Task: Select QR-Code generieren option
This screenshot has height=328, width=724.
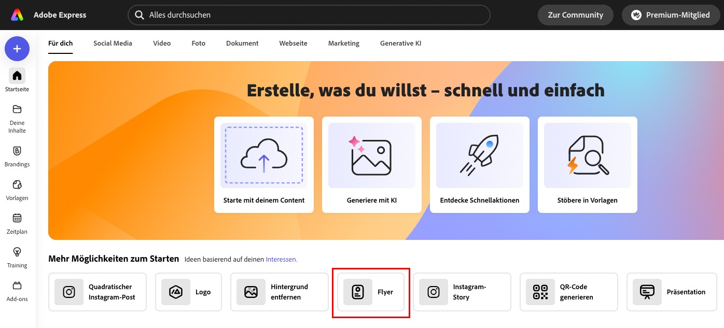Action: (569, 292)
